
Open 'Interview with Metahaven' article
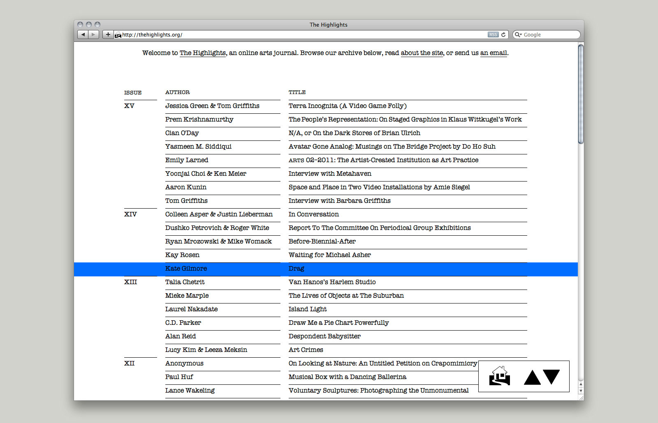(x=330, y=174)
